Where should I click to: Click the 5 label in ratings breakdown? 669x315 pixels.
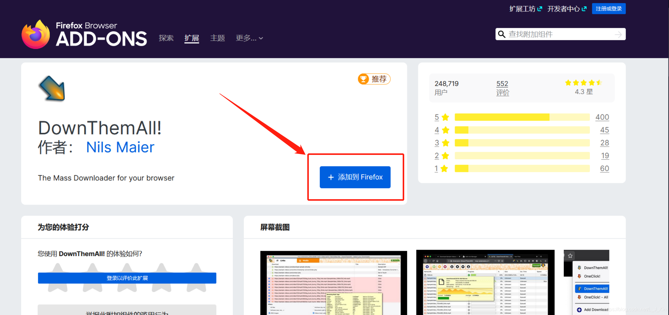(x=437, y=117)
